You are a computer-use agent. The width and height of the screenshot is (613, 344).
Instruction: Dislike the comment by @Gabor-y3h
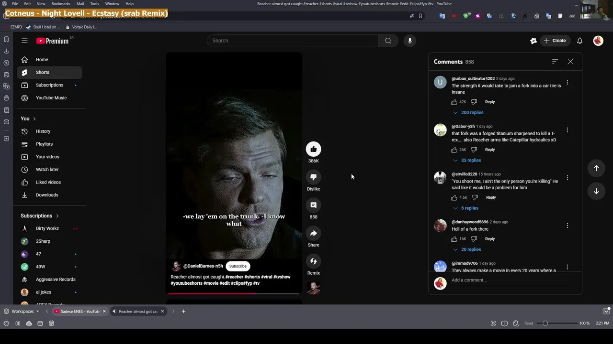pos(474,150)
